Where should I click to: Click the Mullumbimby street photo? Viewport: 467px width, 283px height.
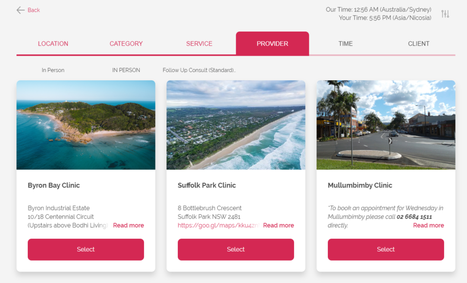tap(386, 125)
